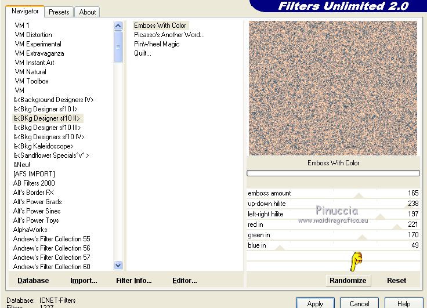Open the About tab
This screenshot has height=308, width=427.
tap(88, 12)
